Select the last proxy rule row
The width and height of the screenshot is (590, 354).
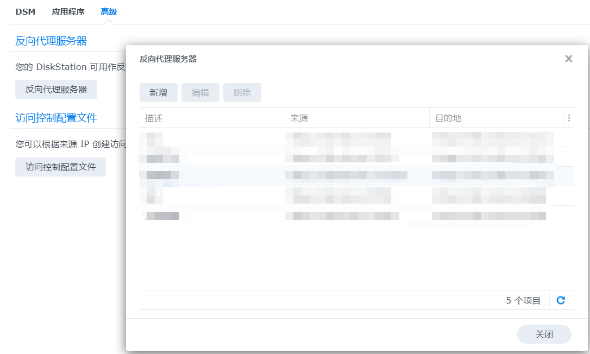pos(356,216)
